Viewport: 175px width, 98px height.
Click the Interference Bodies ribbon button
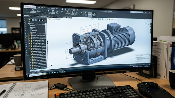[x=94, y=14]
